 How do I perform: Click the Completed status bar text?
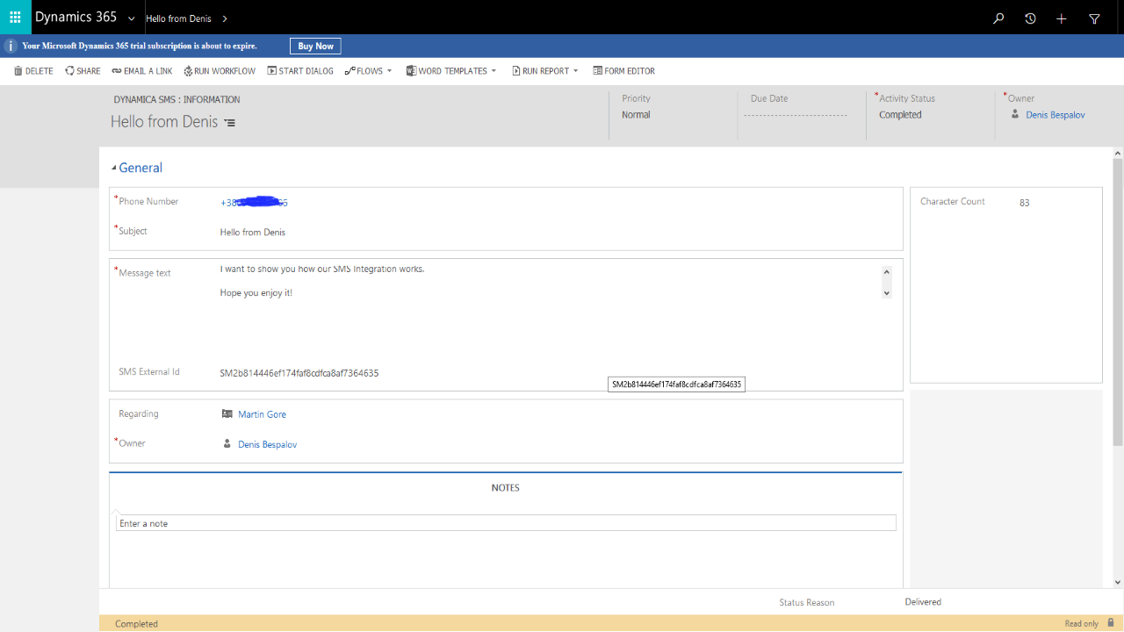pyautogui.click(x=136, y=624)
